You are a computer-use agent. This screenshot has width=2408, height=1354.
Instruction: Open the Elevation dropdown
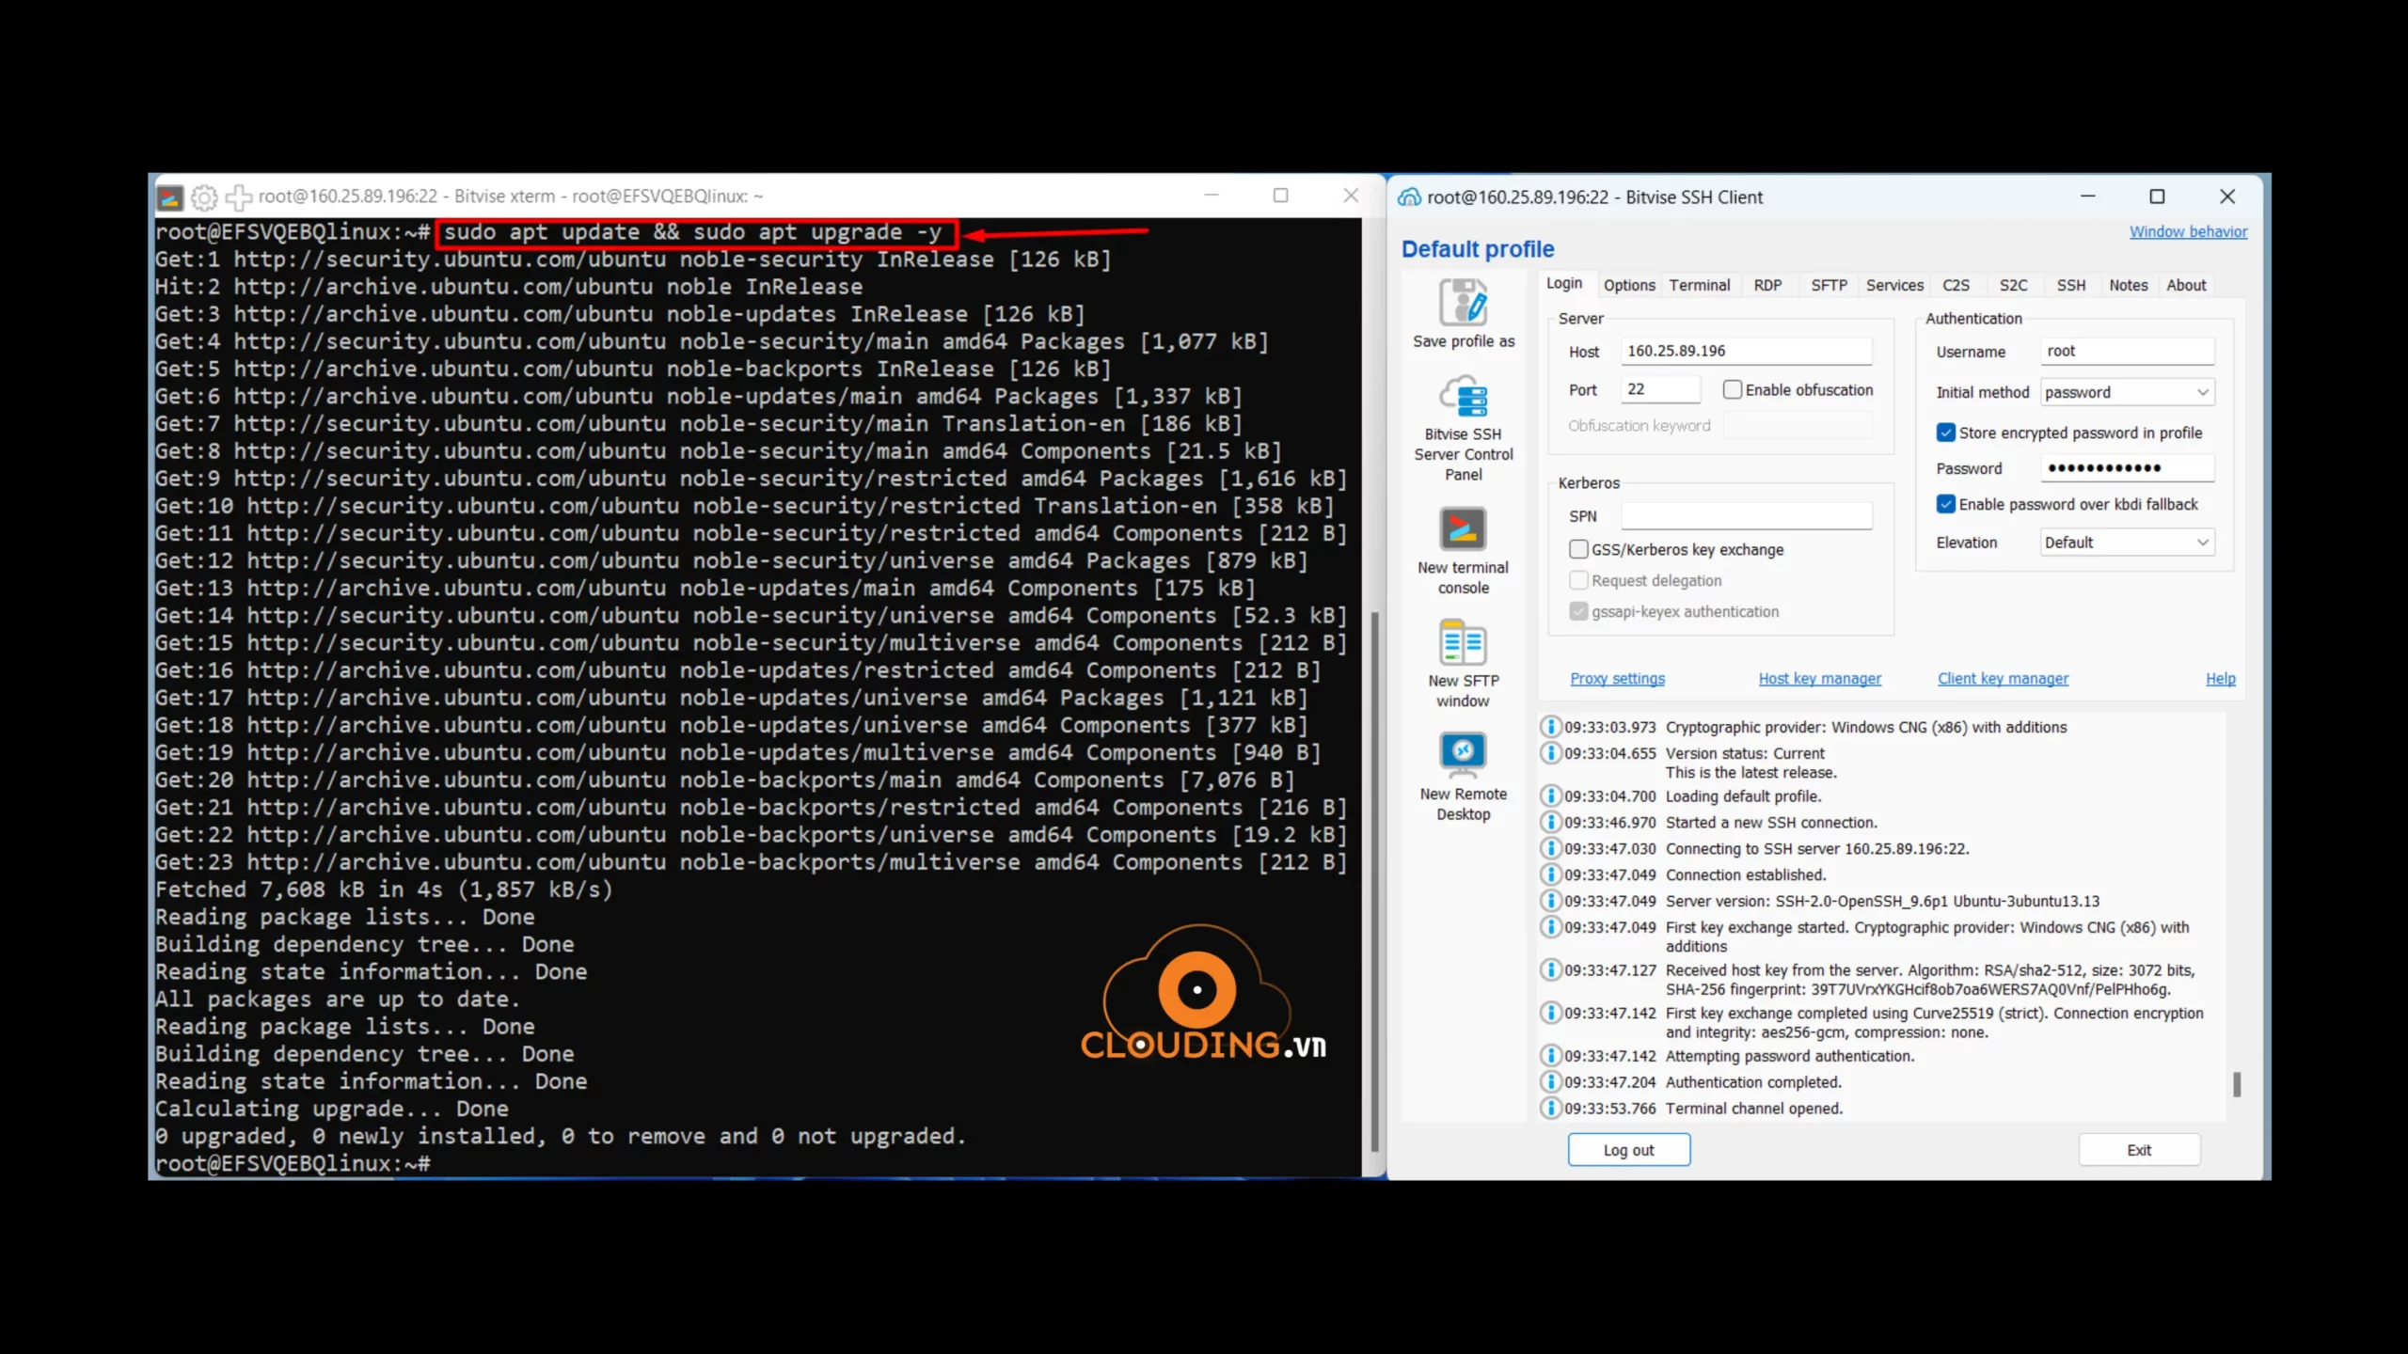point(2127,543)
